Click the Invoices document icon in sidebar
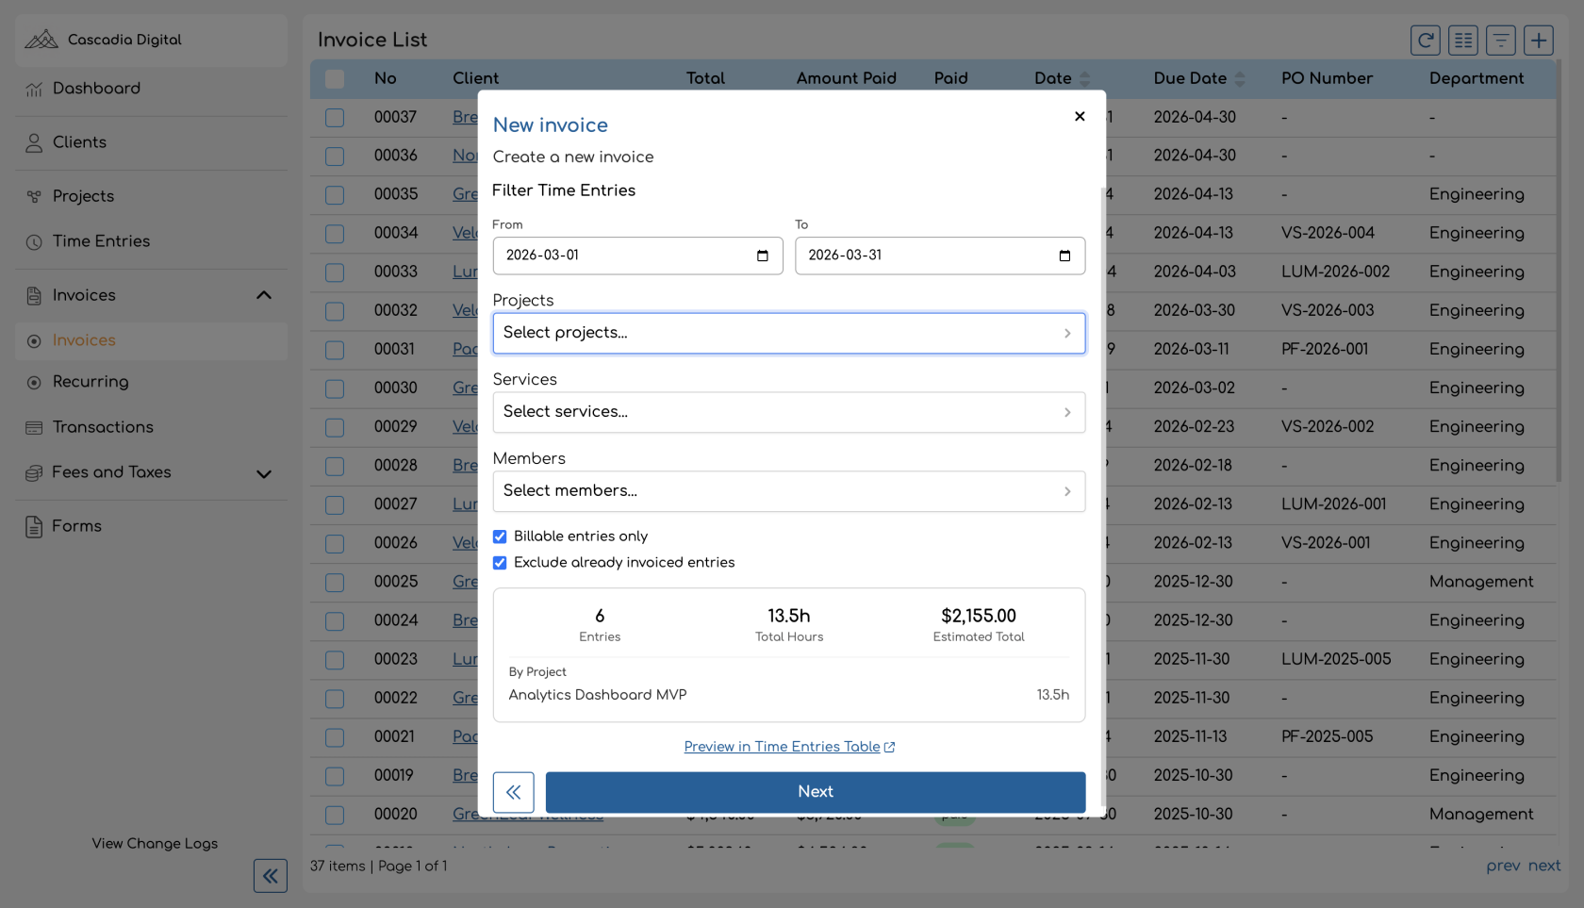The height and width of the screenshot is (908, 1584). pyautogui.click(x=34, y=295)
